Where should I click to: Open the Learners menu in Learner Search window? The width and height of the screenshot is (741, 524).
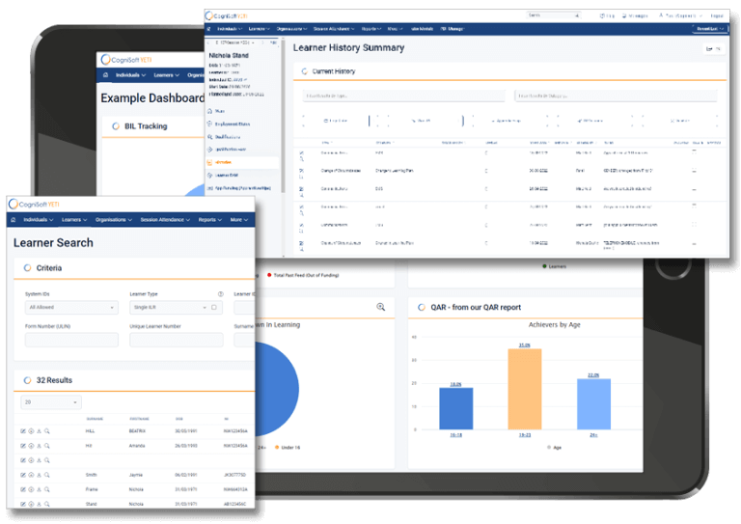click(x=74, y=220)
